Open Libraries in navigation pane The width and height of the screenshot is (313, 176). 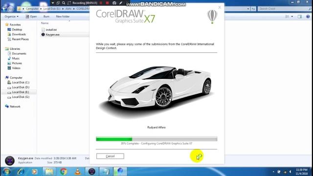point(13,49)
